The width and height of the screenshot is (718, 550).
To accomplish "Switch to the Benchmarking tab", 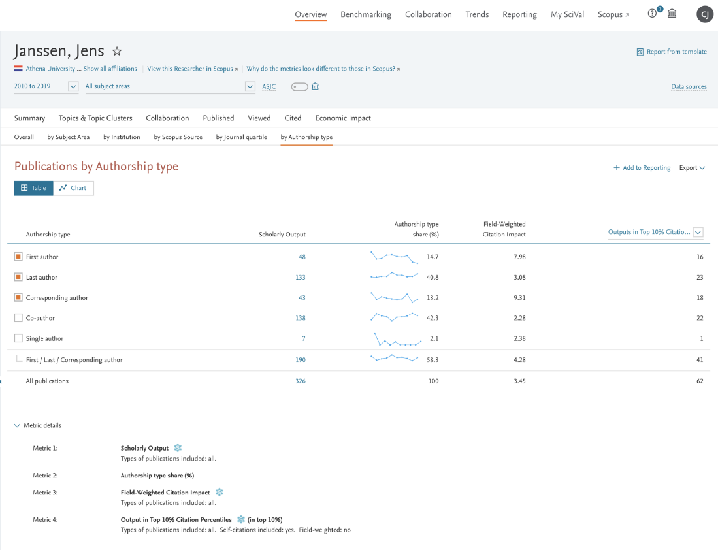I will (366, 14).
